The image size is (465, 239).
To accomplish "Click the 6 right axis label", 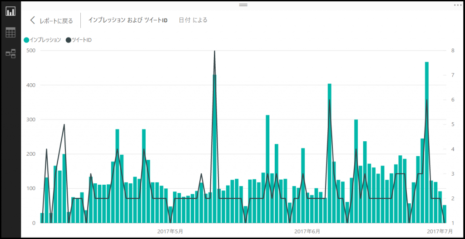I will coord(453,100).
